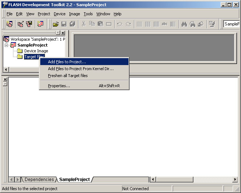
Task: Open the View menu
Action: (30, 14)
